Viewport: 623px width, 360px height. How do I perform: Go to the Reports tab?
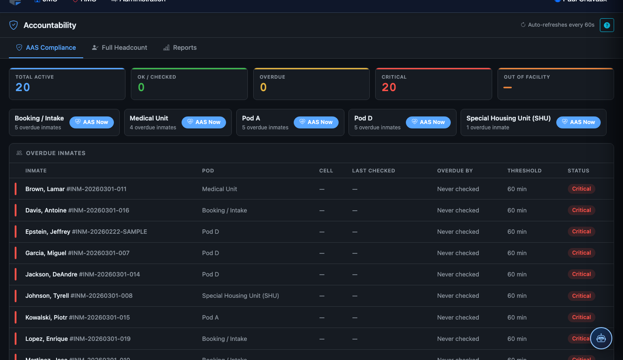tap(180, 48)
